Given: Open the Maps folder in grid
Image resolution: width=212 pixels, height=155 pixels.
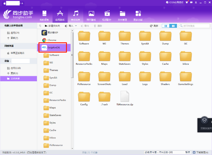Looking at the screenshot, I should point(104,58).
